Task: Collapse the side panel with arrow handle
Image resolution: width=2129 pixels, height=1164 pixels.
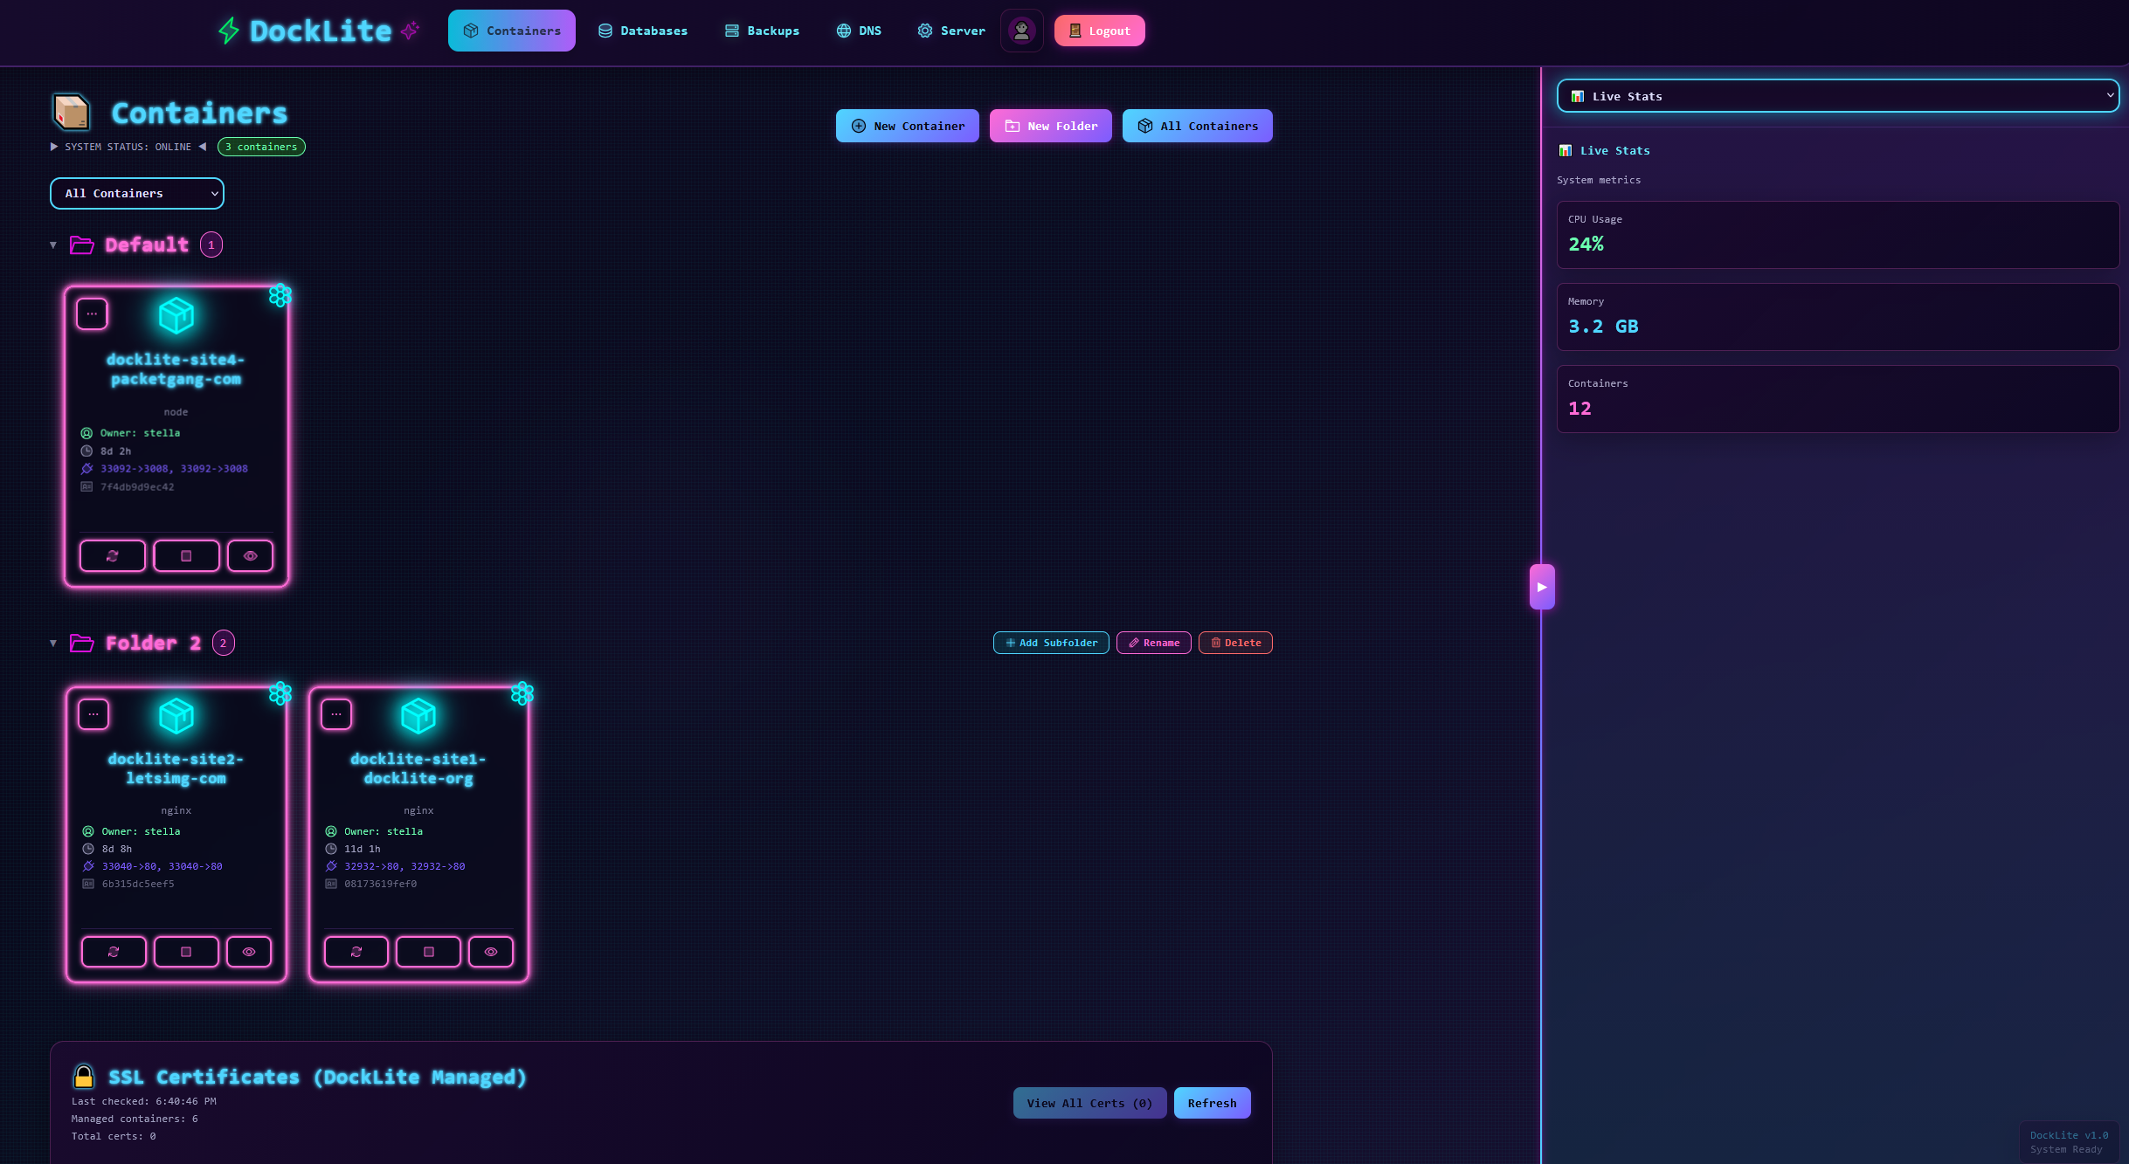Action: click(1542, 587)
